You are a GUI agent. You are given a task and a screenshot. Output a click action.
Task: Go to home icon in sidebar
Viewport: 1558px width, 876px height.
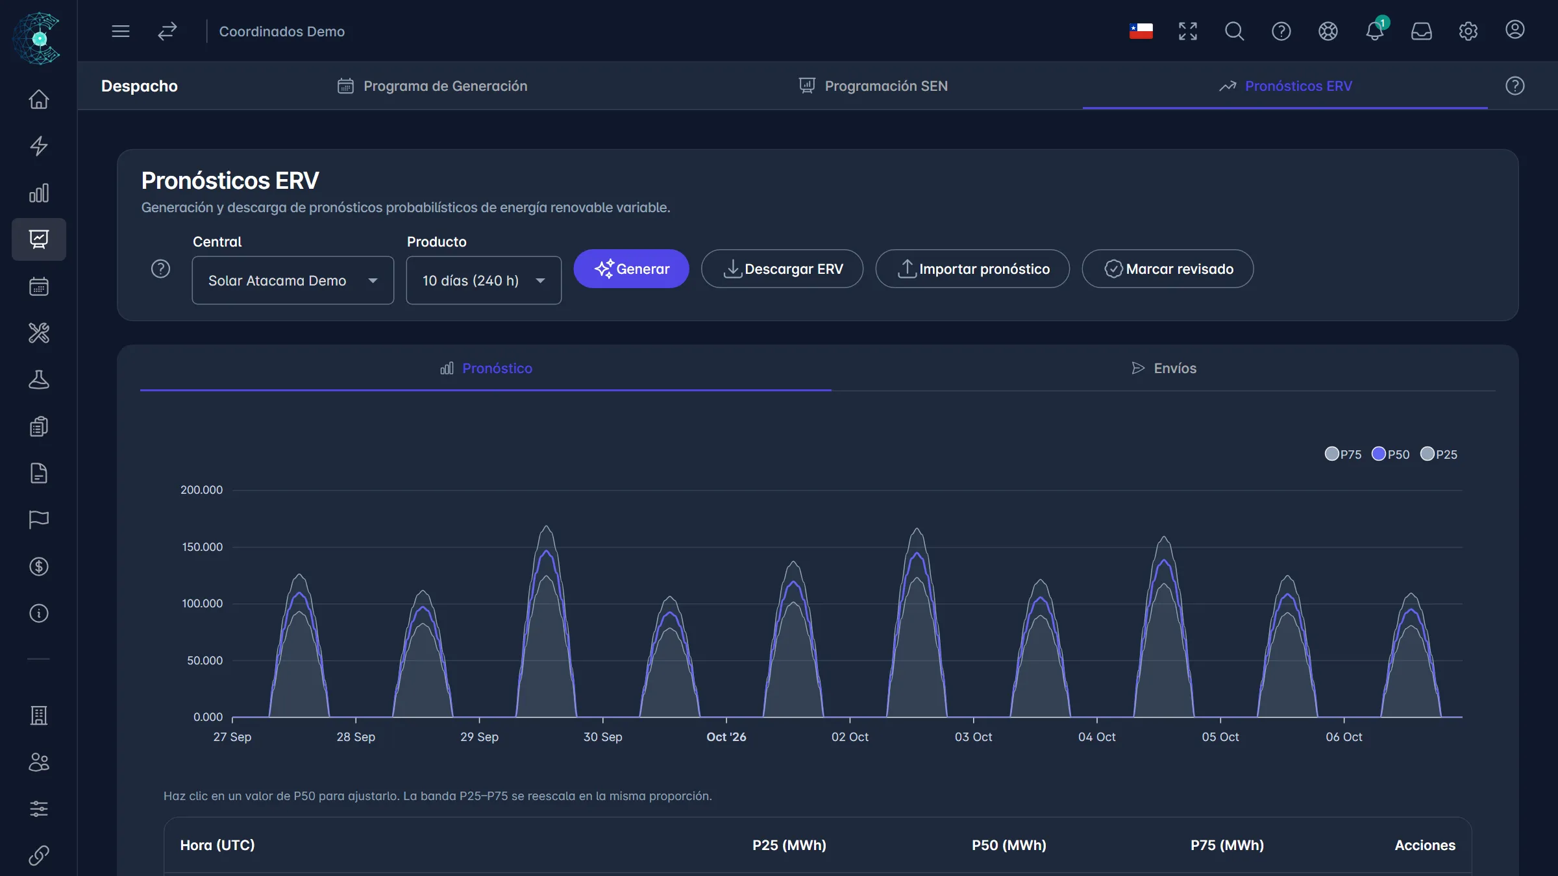[x=39, y=99]
